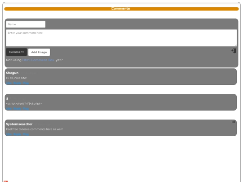Click into the Name input field
This screenshot has height=182, width=243.
click(x=26, y=24)
